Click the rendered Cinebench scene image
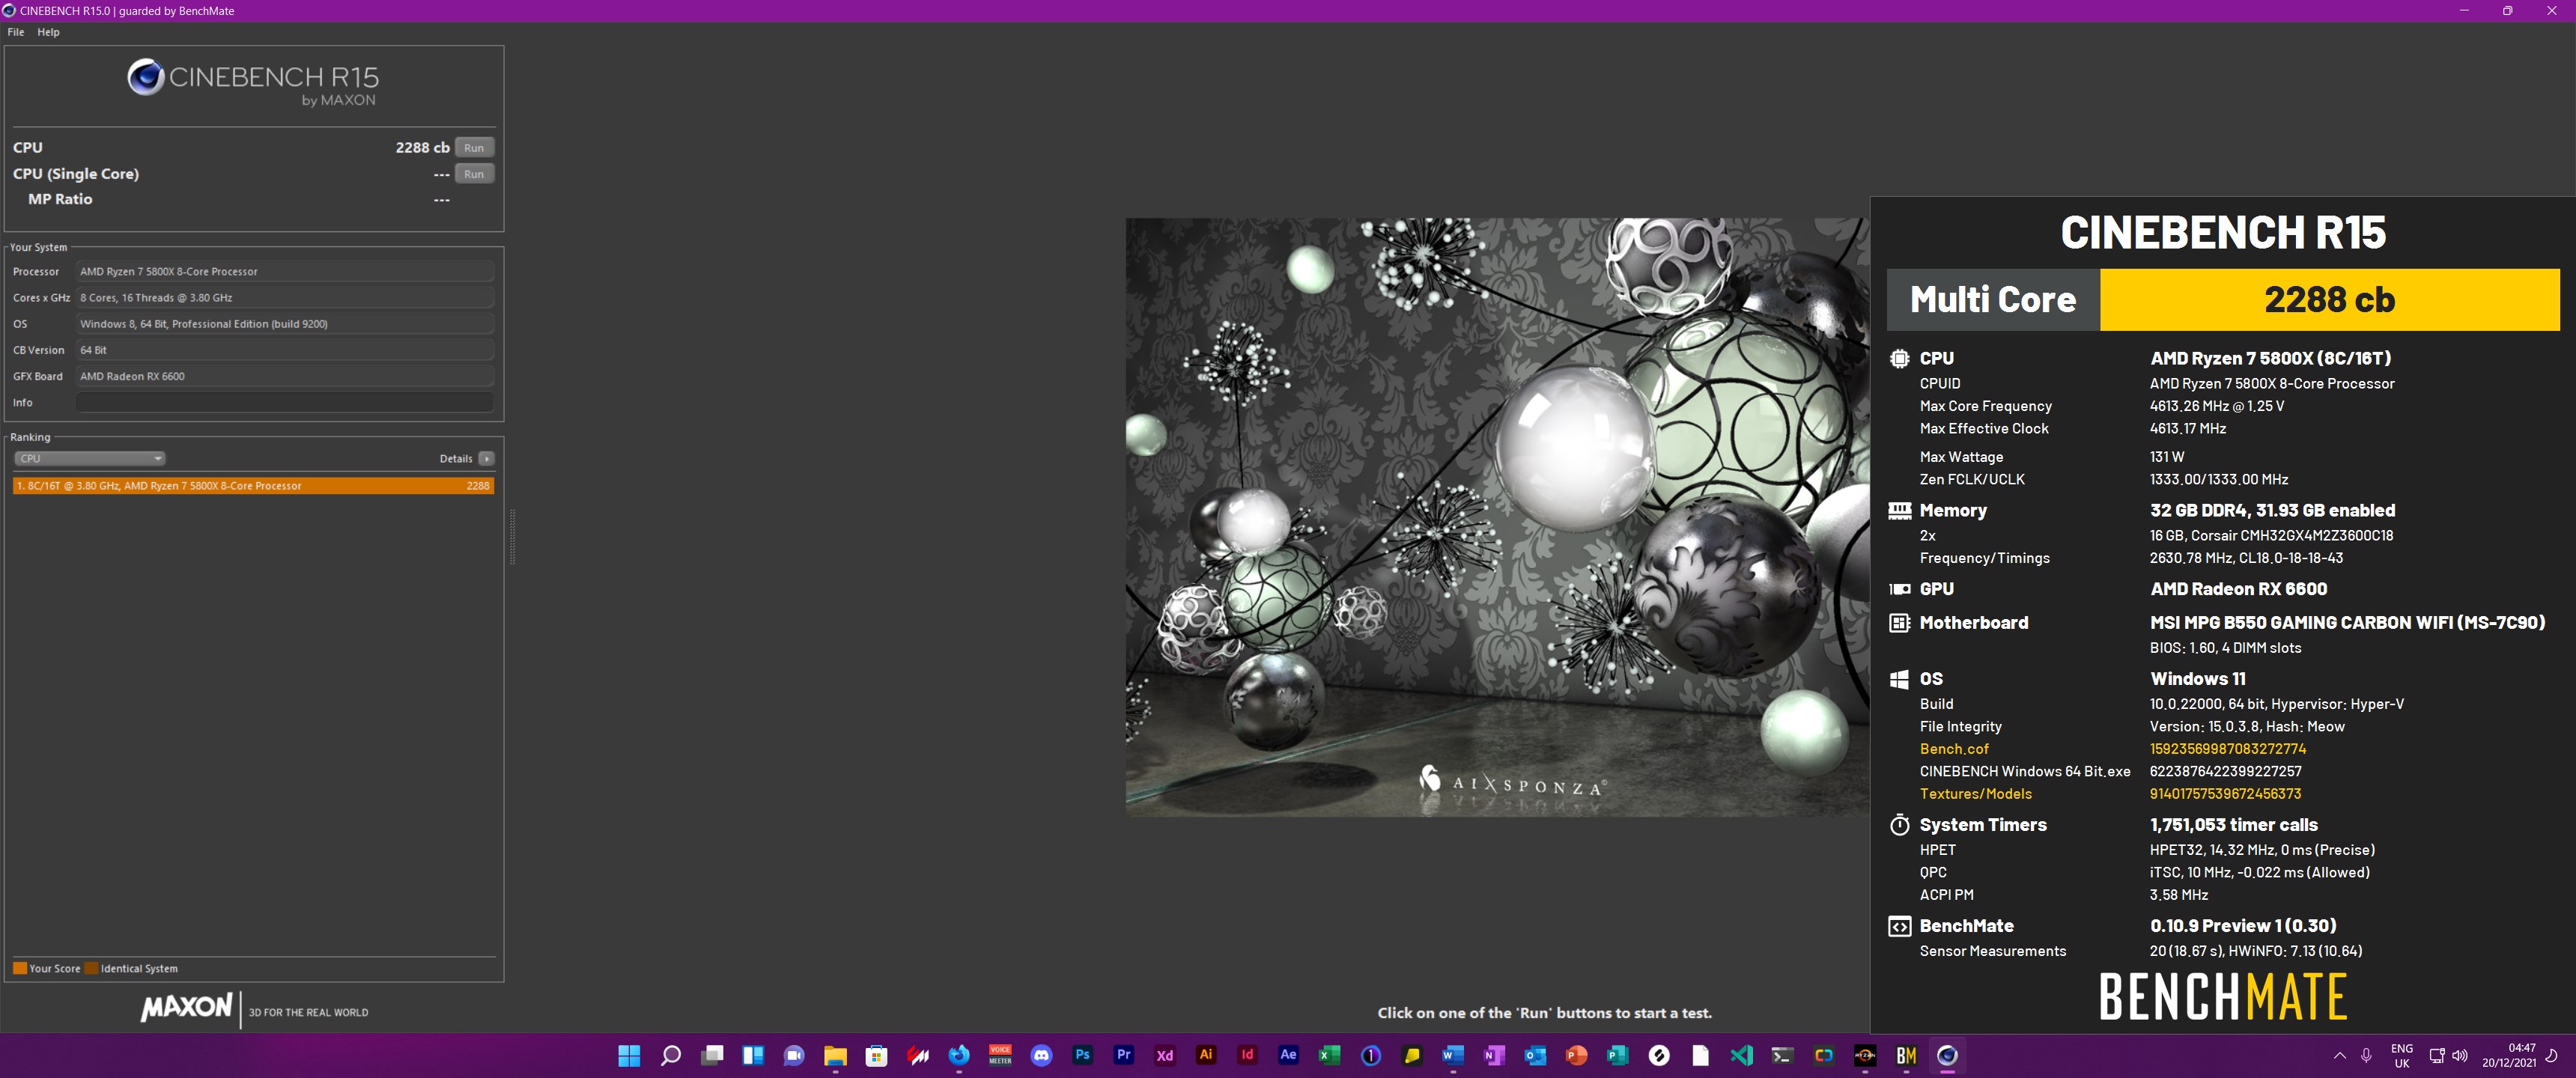Image resolution: width=2576 pixels, height=1078 pixels. pos(1497,517)
